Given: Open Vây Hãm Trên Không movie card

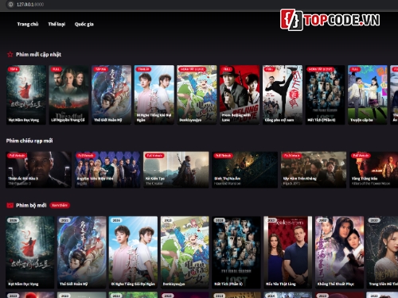Looking at the screenshot, I should click(x=314, y=170).
